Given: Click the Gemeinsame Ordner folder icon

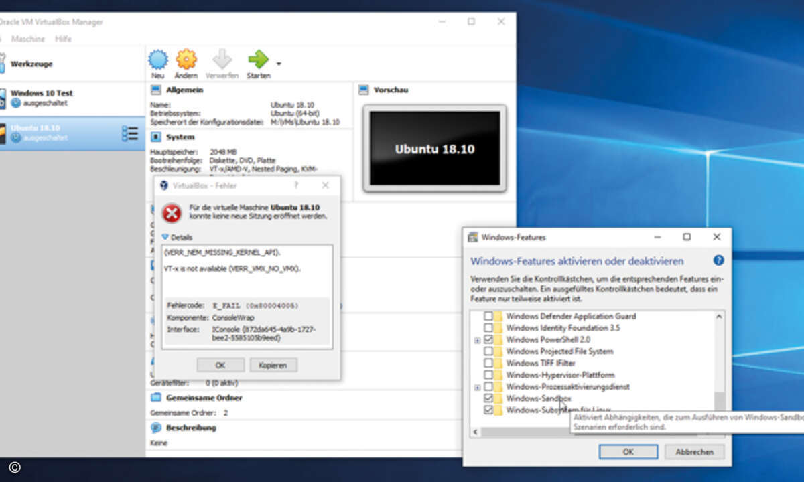Looking at the screenshot, I should pos(155,398).
